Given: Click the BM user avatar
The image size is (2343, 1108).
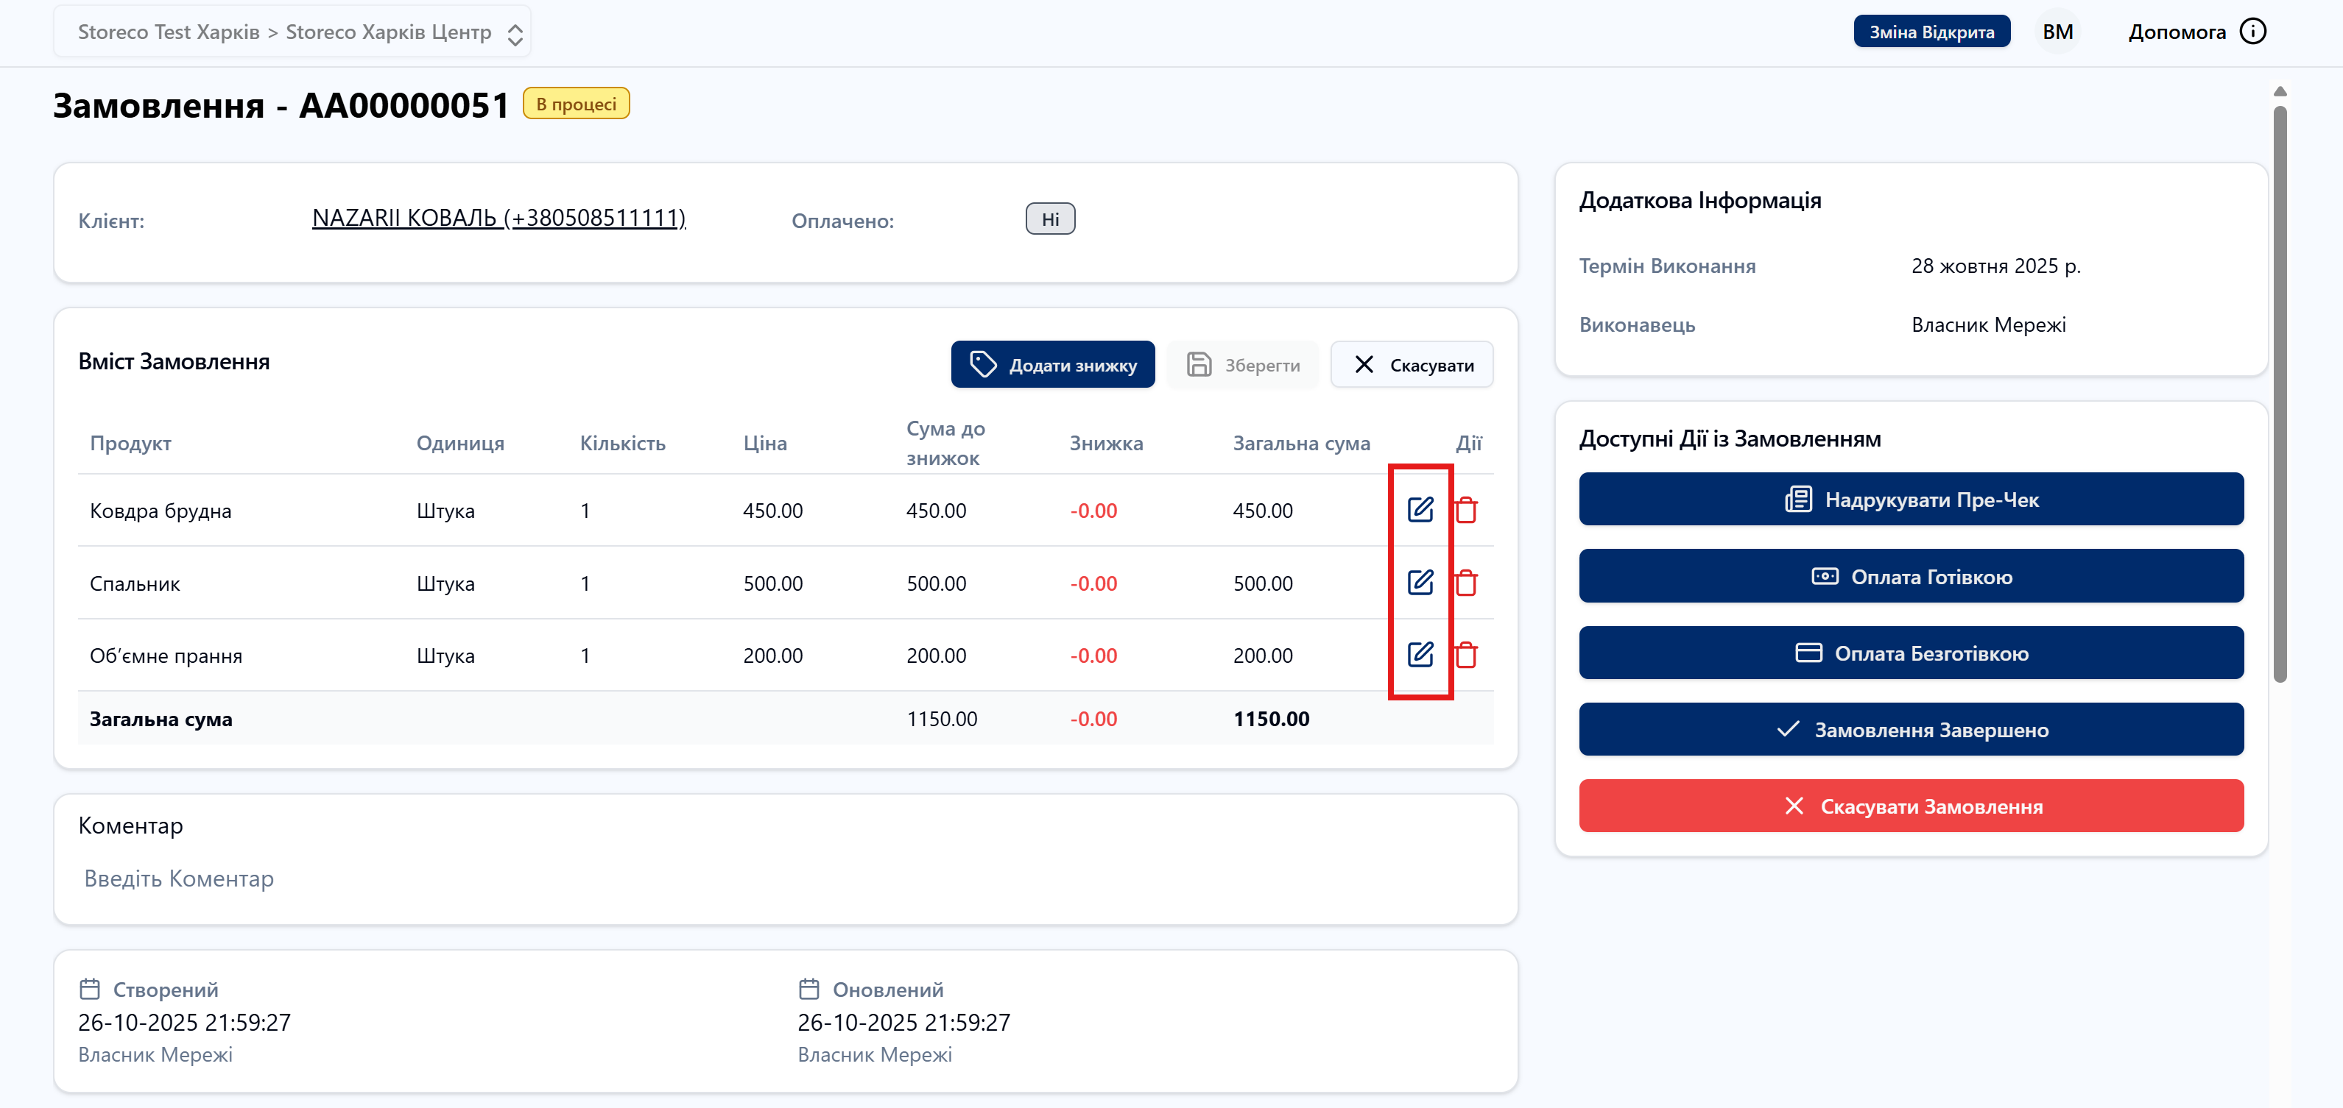Looking at the screenshot, I should pos(2057,32).
